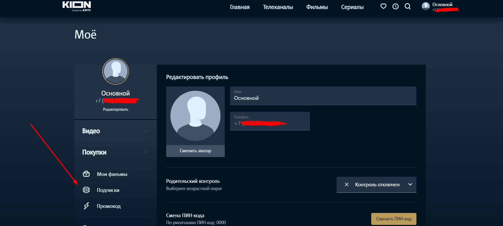Open Сериалы from the top navigation

click(352, 7)
